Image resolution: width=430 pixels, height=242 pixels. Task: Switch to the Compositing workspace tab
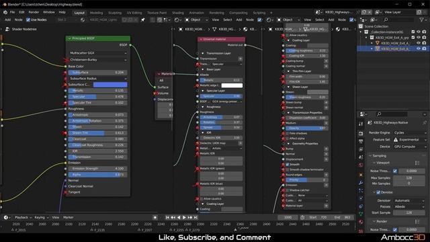[x=239, y=13]
